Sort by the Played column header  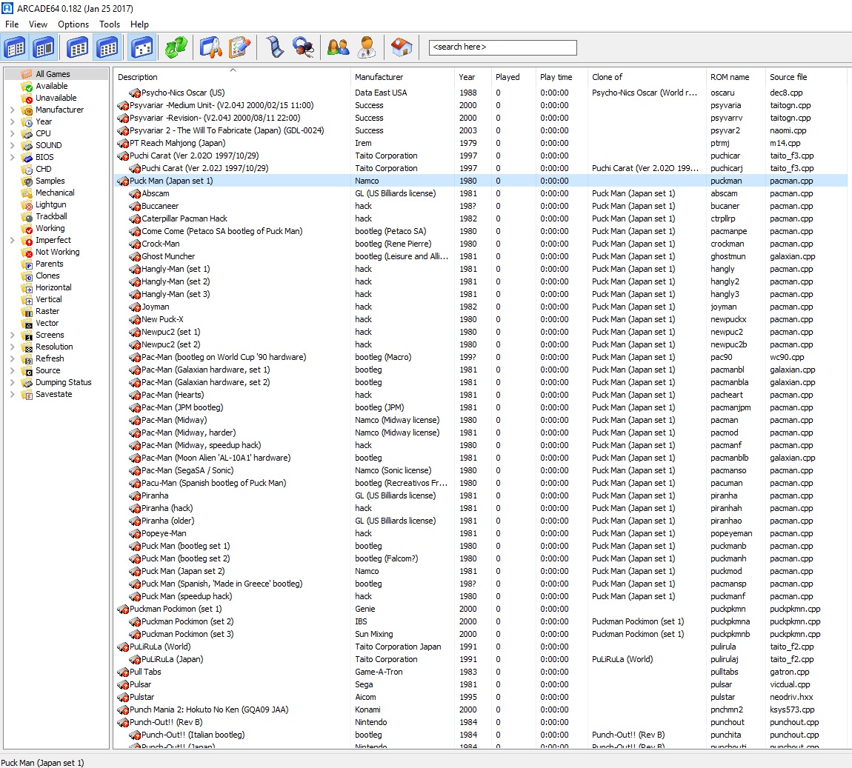pyautogui.click(x=513, y=77)
